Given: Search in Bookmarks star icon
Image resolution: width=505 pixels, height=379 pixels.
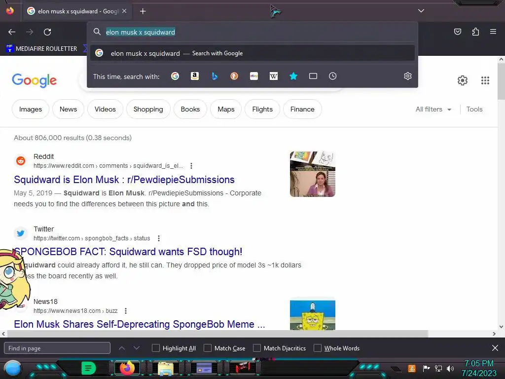Looking at the screenshot, I should click(x=293, y=76).
